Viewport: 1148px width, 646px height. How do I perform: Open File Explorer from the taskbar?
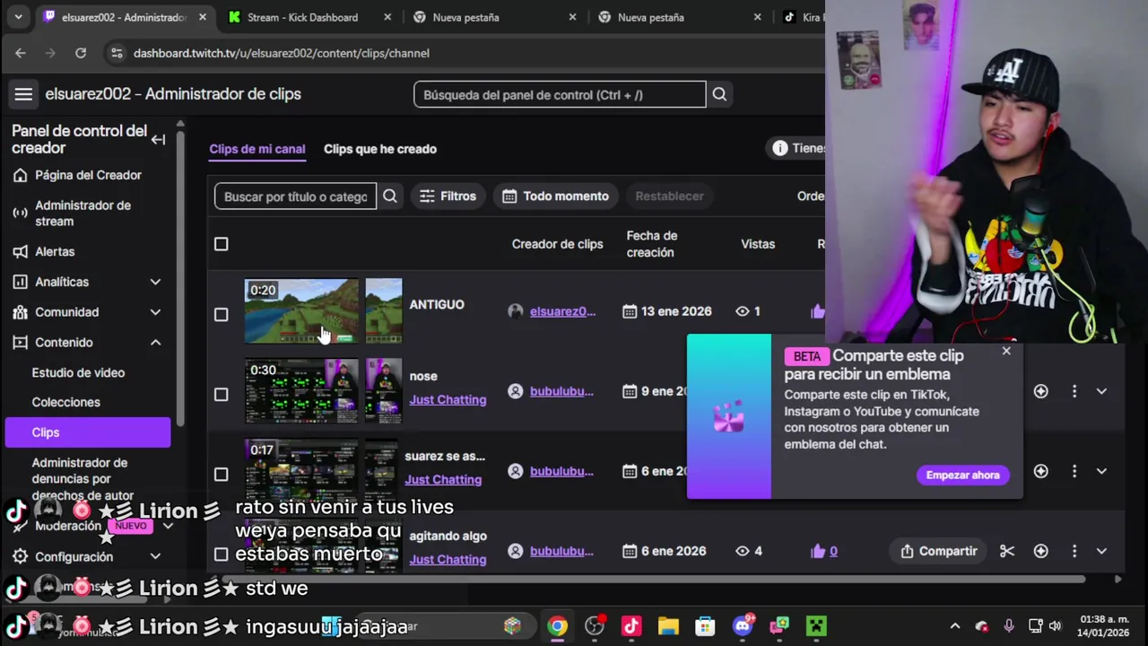668,626
